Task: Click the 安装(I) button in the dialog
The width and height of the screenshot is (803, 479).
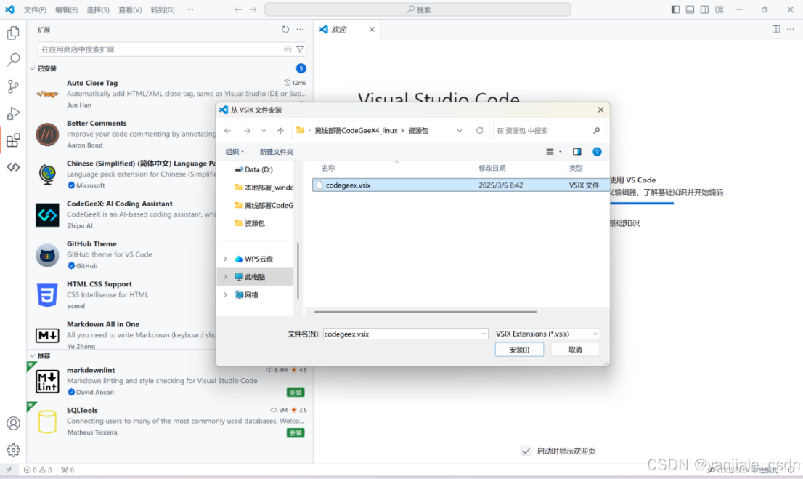Action: point(519,349)
